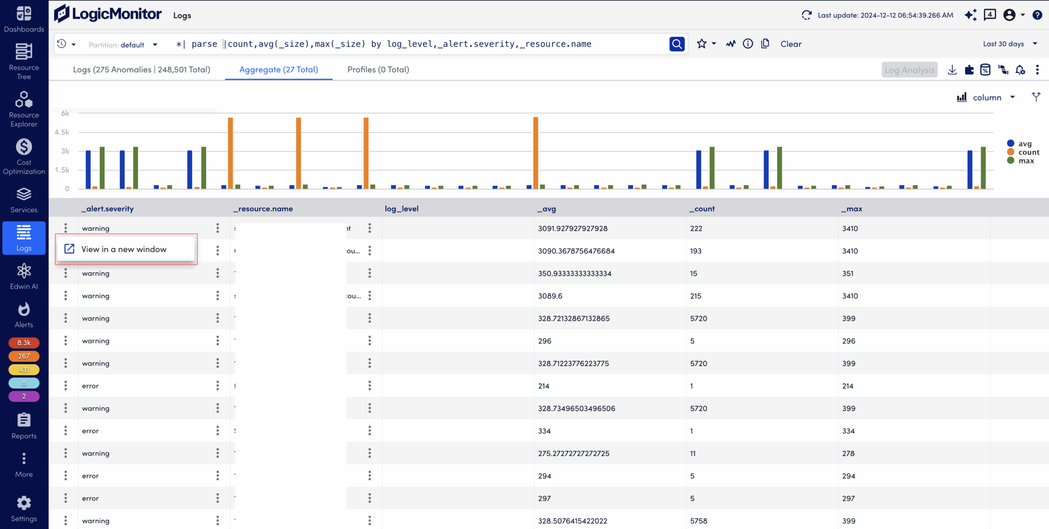The width and height of the screenshot is (1049, 529).
Task: Open the chat notifications icon
Action: click(x=990, y=15)
